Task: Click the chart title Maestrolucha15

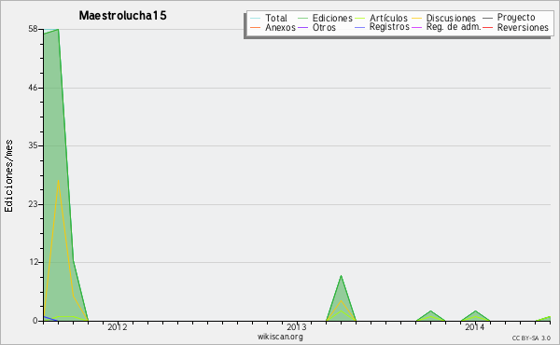Action: pyautogui.click(x=122, y=16)
